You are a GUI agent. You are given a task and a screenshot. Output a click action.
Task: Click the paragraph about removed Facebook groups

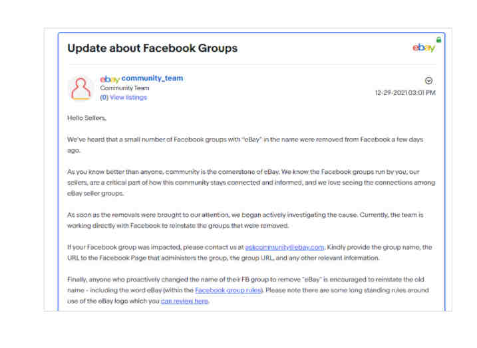coord(245,145)
